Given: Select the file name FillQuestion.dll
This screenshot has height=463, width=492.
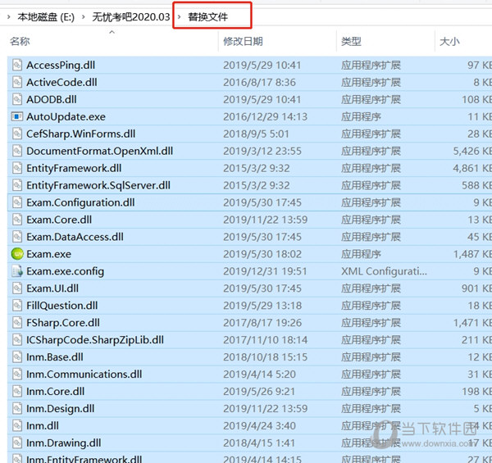Looking at the screenshot, I should [x=61, y=306].
